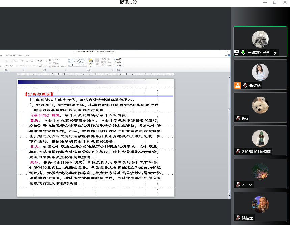
Task: Click page number 11 at the slide bottom
Action: tap(96, 191)
